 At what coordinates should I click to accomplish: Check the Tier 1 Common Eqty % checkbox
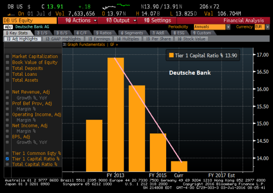(x=7, y=153)
